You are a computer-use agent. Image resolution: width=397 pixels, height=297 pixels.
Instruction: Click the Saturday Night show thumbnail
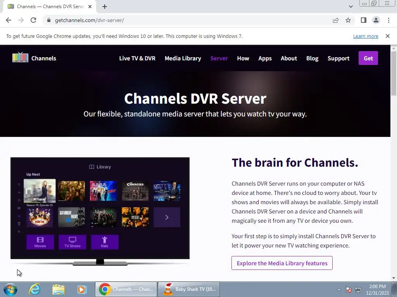[x=72, y=217]
